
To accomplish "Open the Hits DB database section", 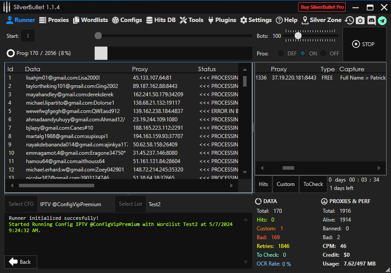I will (x=161, y=20).
